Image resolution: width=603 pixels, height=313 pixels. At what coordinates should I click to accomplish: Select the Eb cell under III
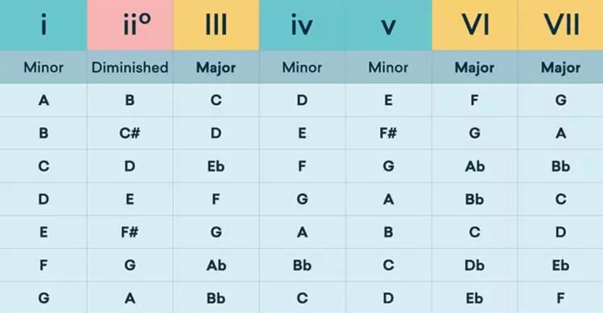[x=216, y=166]
